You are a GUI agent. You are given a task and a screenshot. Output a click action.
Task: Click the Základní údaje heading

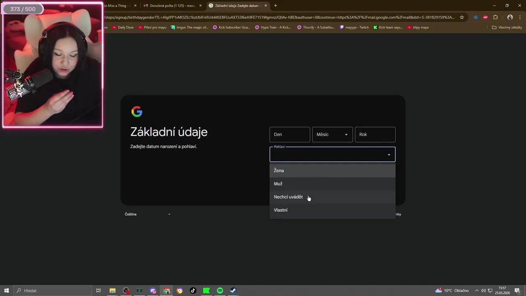tap(169, 132)
